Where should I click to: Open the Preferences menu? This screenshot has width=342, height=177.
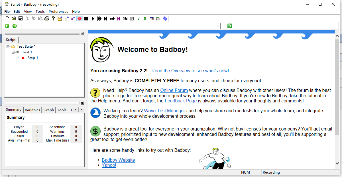[x=58, y=12]
